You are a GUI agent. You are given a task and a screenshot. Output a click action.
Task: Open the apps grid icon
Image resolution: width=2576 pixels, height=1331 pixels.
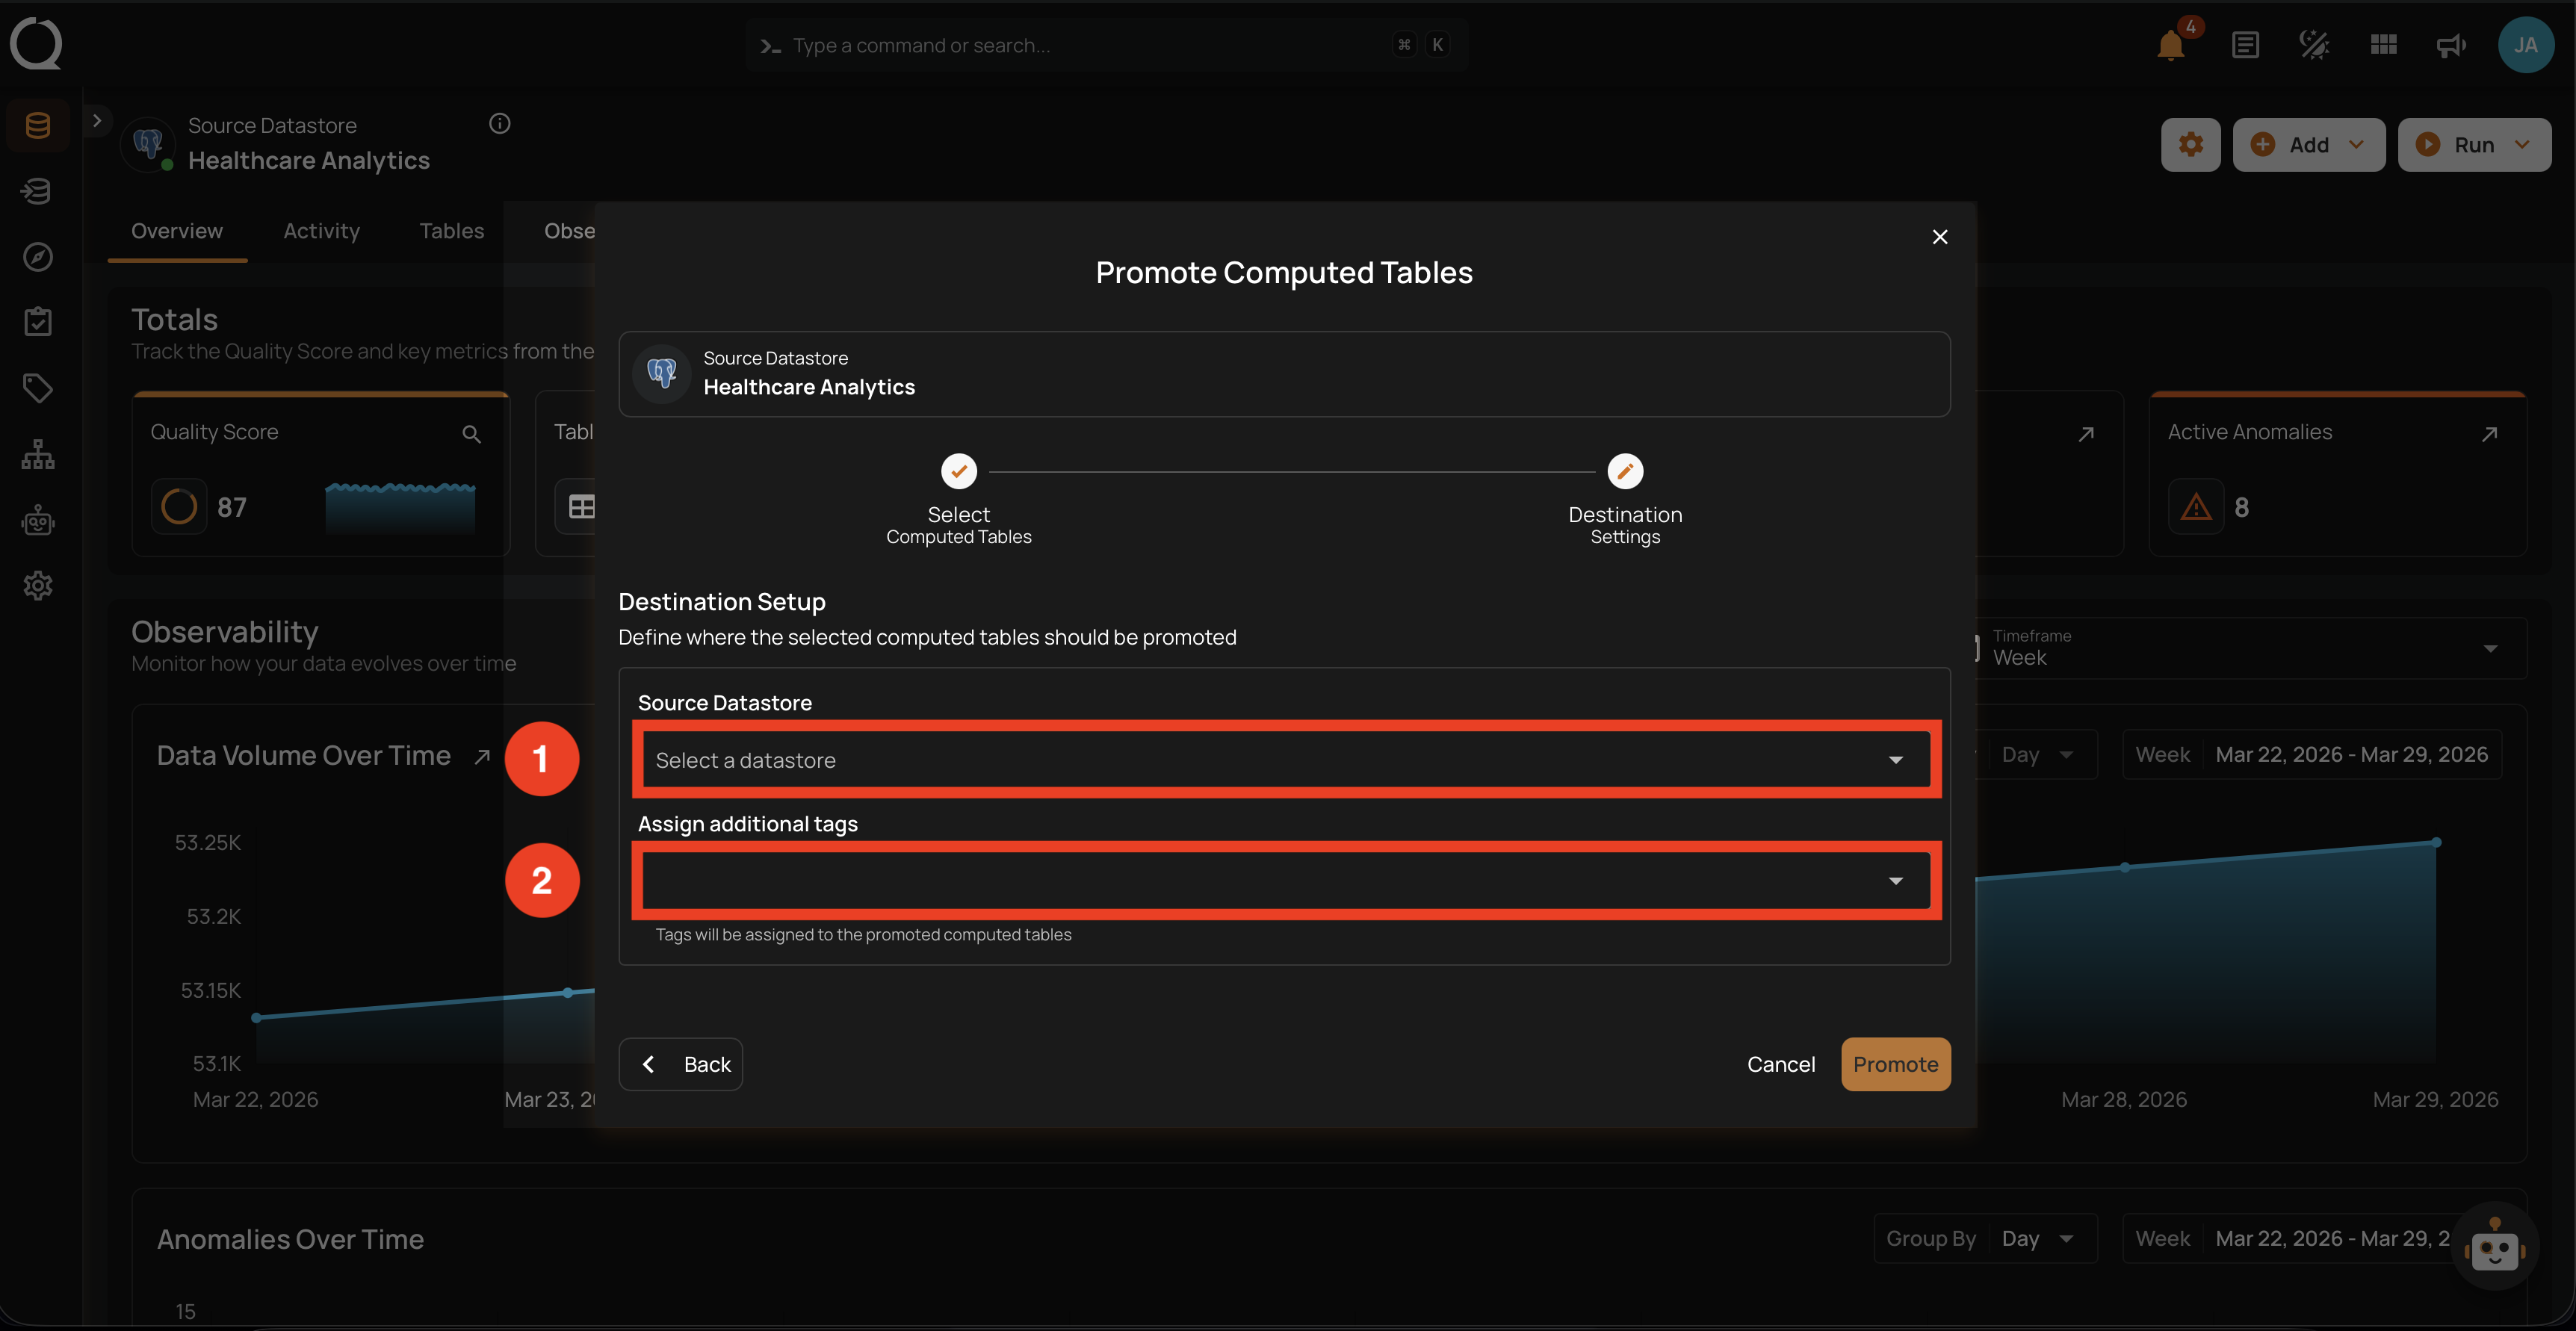[2383, 45]
